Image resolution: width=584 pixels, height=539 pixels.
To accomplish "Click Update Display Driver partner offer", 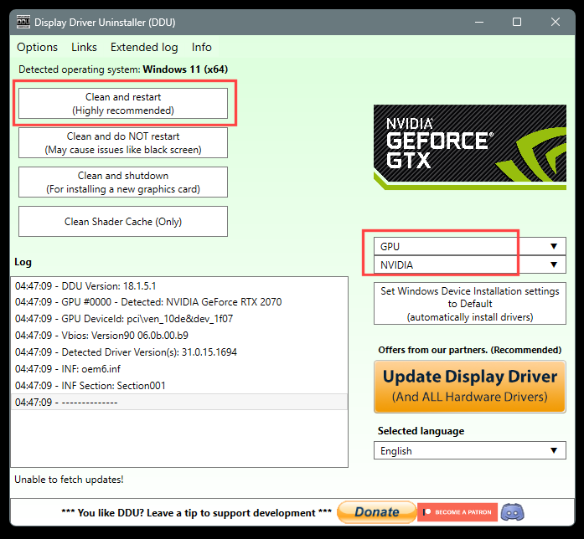I will (470, 387).
